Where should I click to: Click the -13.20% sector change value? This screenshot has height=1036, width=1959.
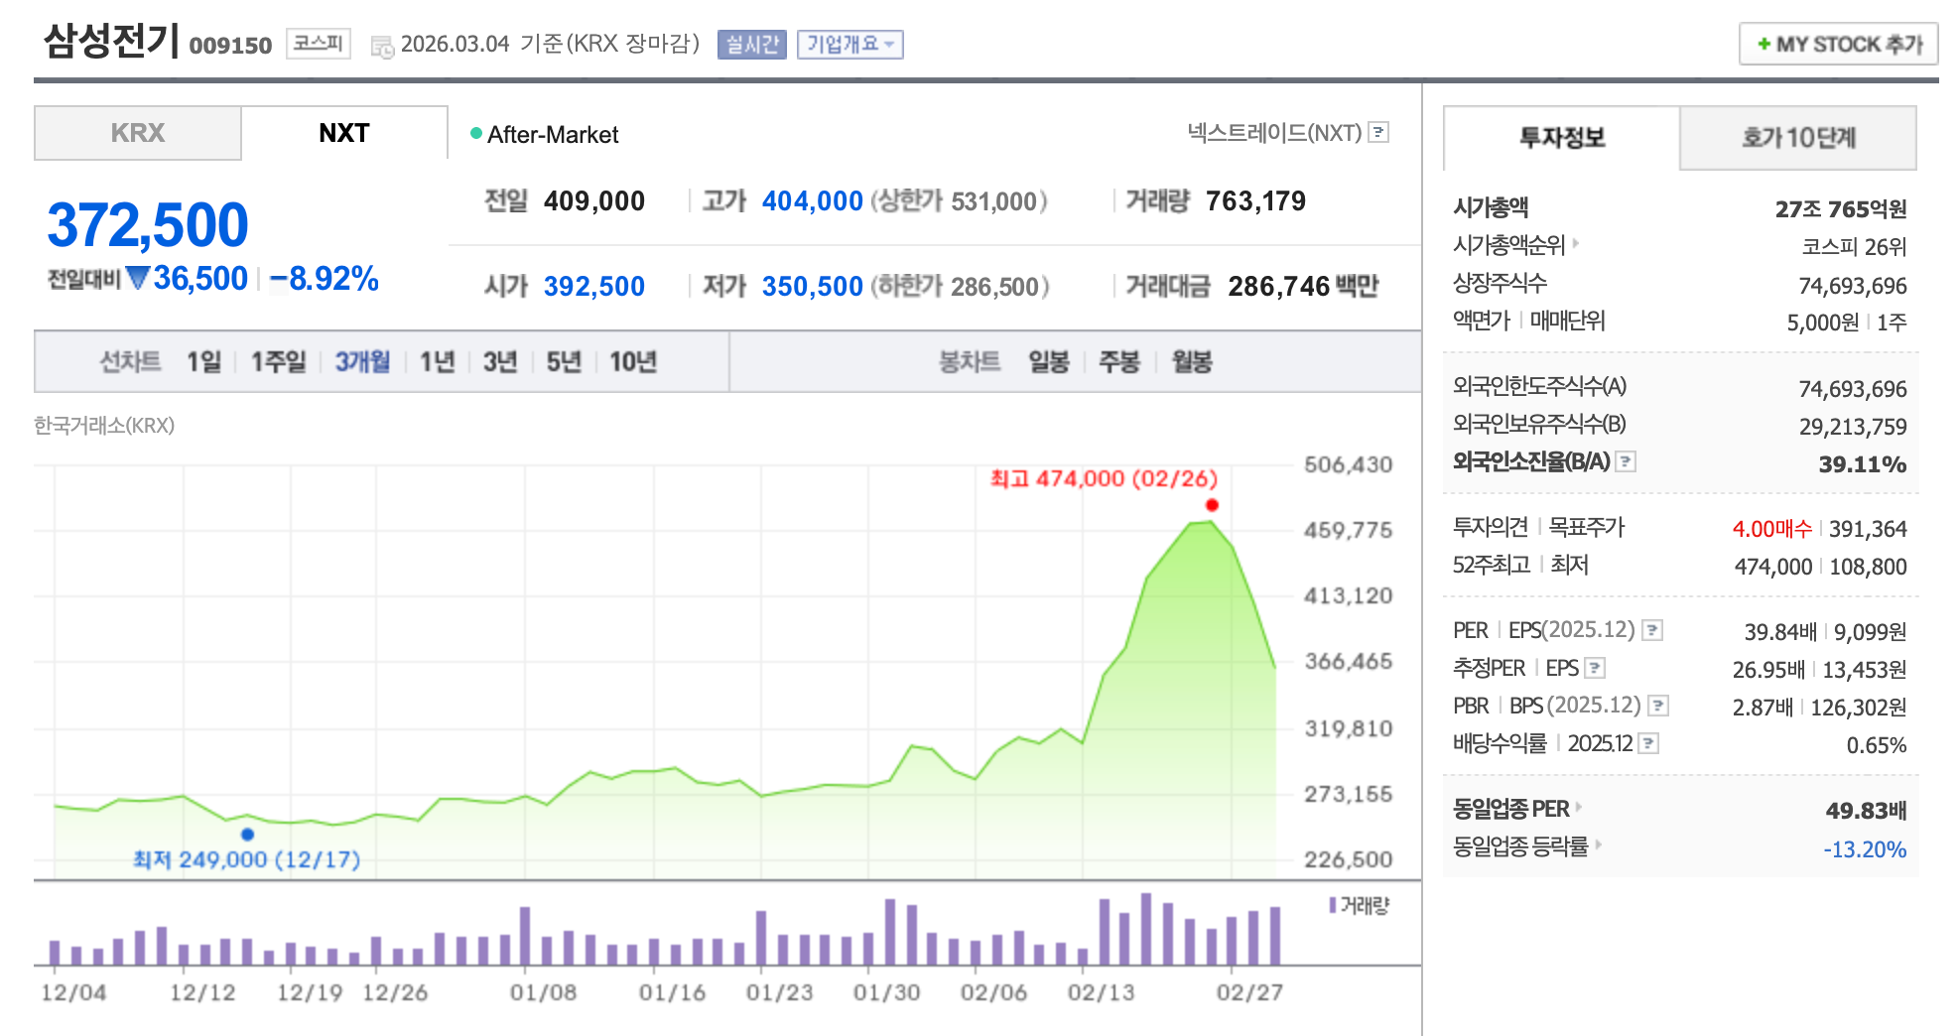[1865, 849]
